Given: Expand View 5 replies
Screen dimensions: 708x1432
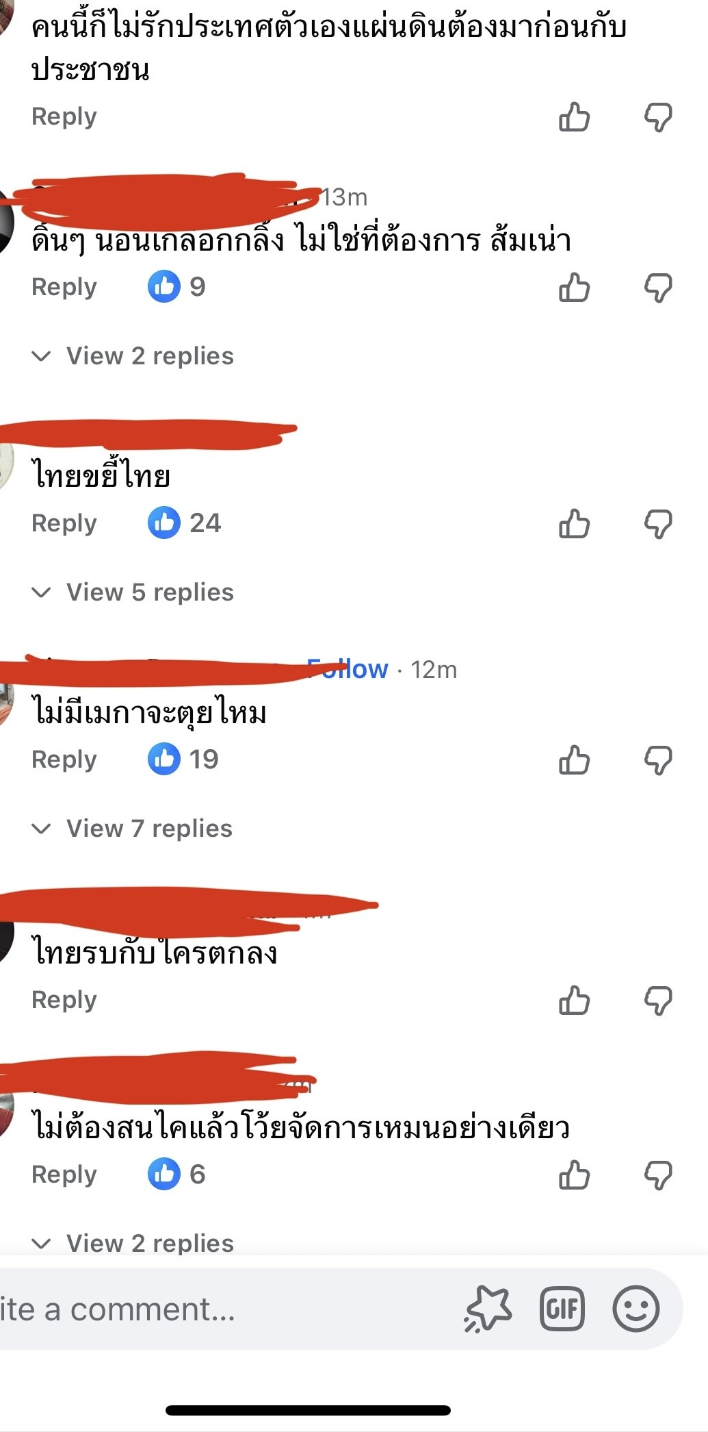Looking at the screenshot, I should (x=133, y=592).
